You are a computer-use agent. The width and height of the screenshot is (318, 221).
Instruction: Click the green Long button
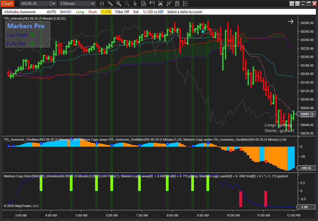point(80,12)
